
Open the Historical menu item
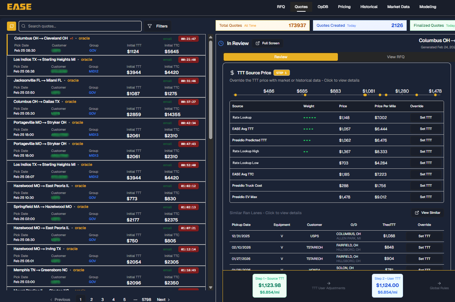coord(369,7)
